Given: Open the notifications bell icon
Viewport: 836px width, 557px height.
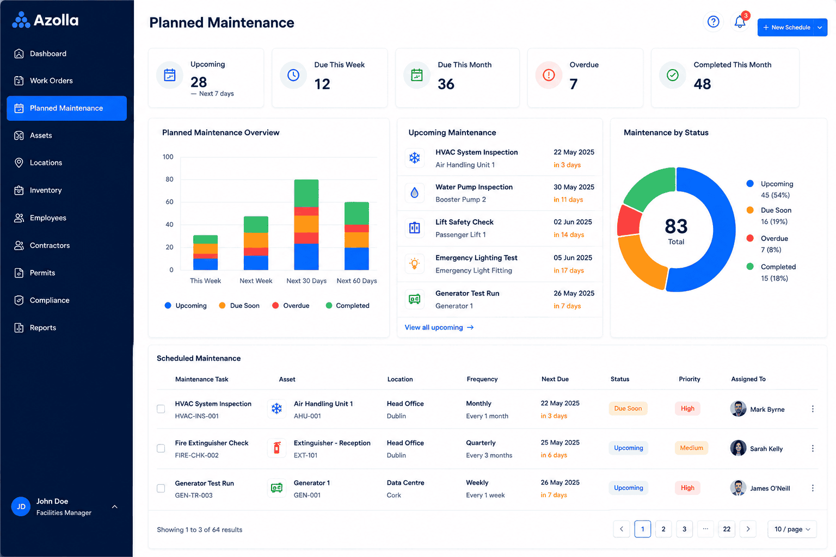Looking at the screenshot, I should [740, 22].
